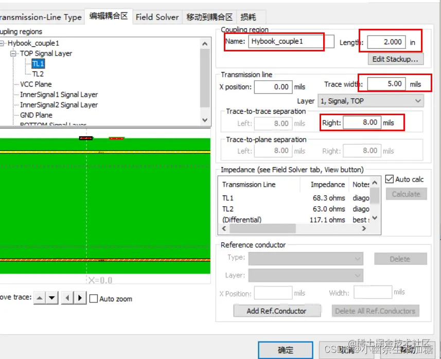Move trace left arrow button

[x=67, y=298]
